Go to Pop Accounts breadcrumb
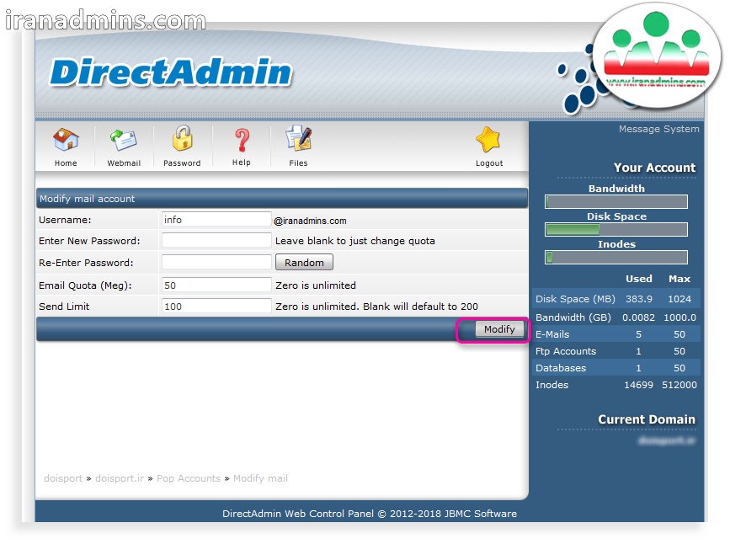This screenshot has width=730, height=544. pos(189,478)
